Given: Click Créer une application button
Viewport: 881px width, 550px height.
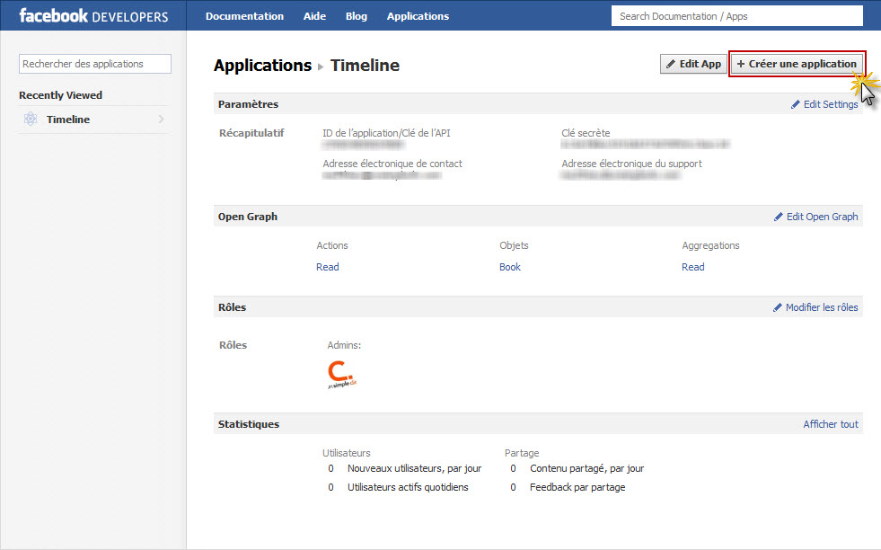Looking at the screenshot, I should (x=797, y=64).
